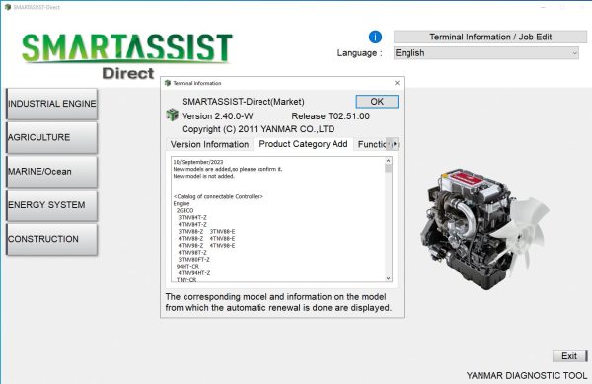Click the '3TNV80FT-Z' model entry

(x=193, y=260)
